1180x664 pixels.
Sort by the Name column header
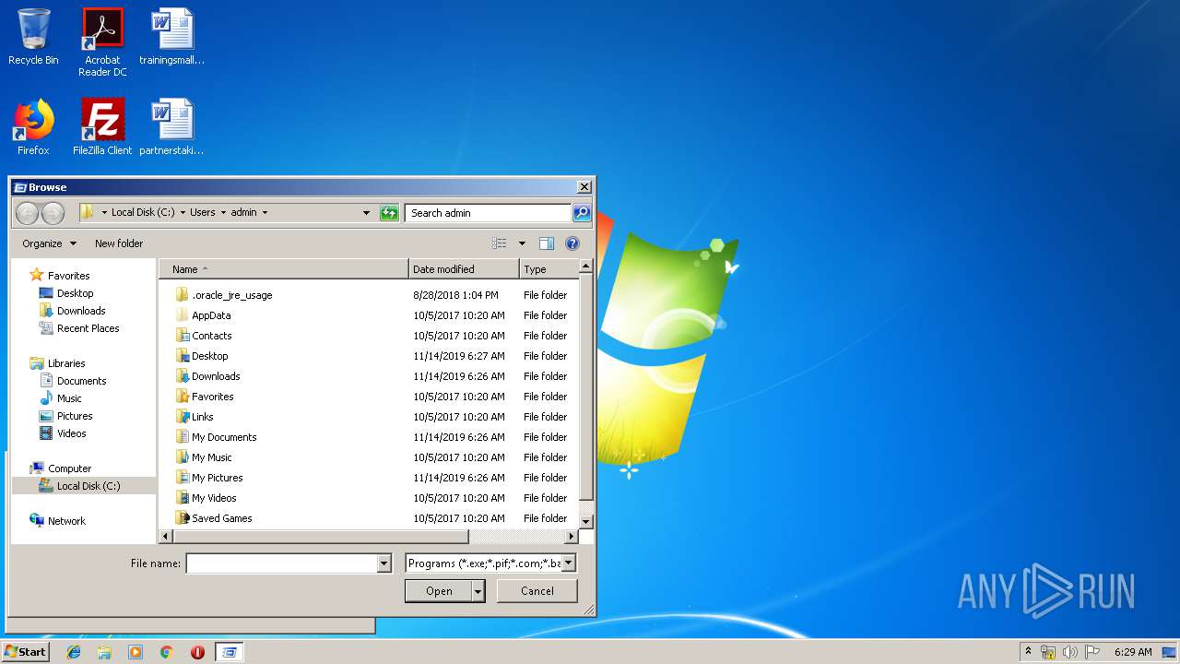284,269
